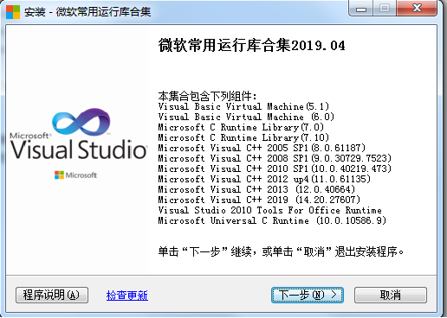Click the Microsoft Universal C Runtime line

click(x=272, y=220)
